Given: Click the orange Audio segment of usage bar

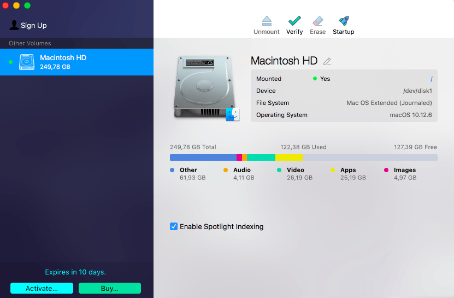Looking at the screenshot, I should (x=244, y=157).
